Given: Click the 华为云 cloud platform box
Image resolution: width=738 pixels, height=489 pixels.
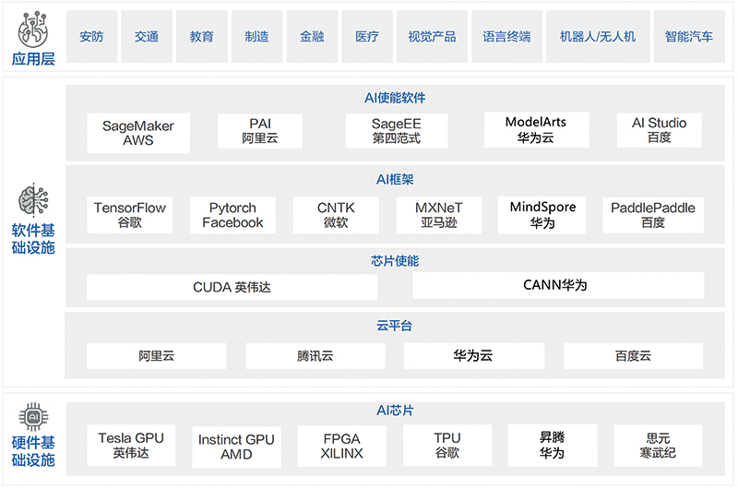Looking at the screenshot, I should 474,356.
